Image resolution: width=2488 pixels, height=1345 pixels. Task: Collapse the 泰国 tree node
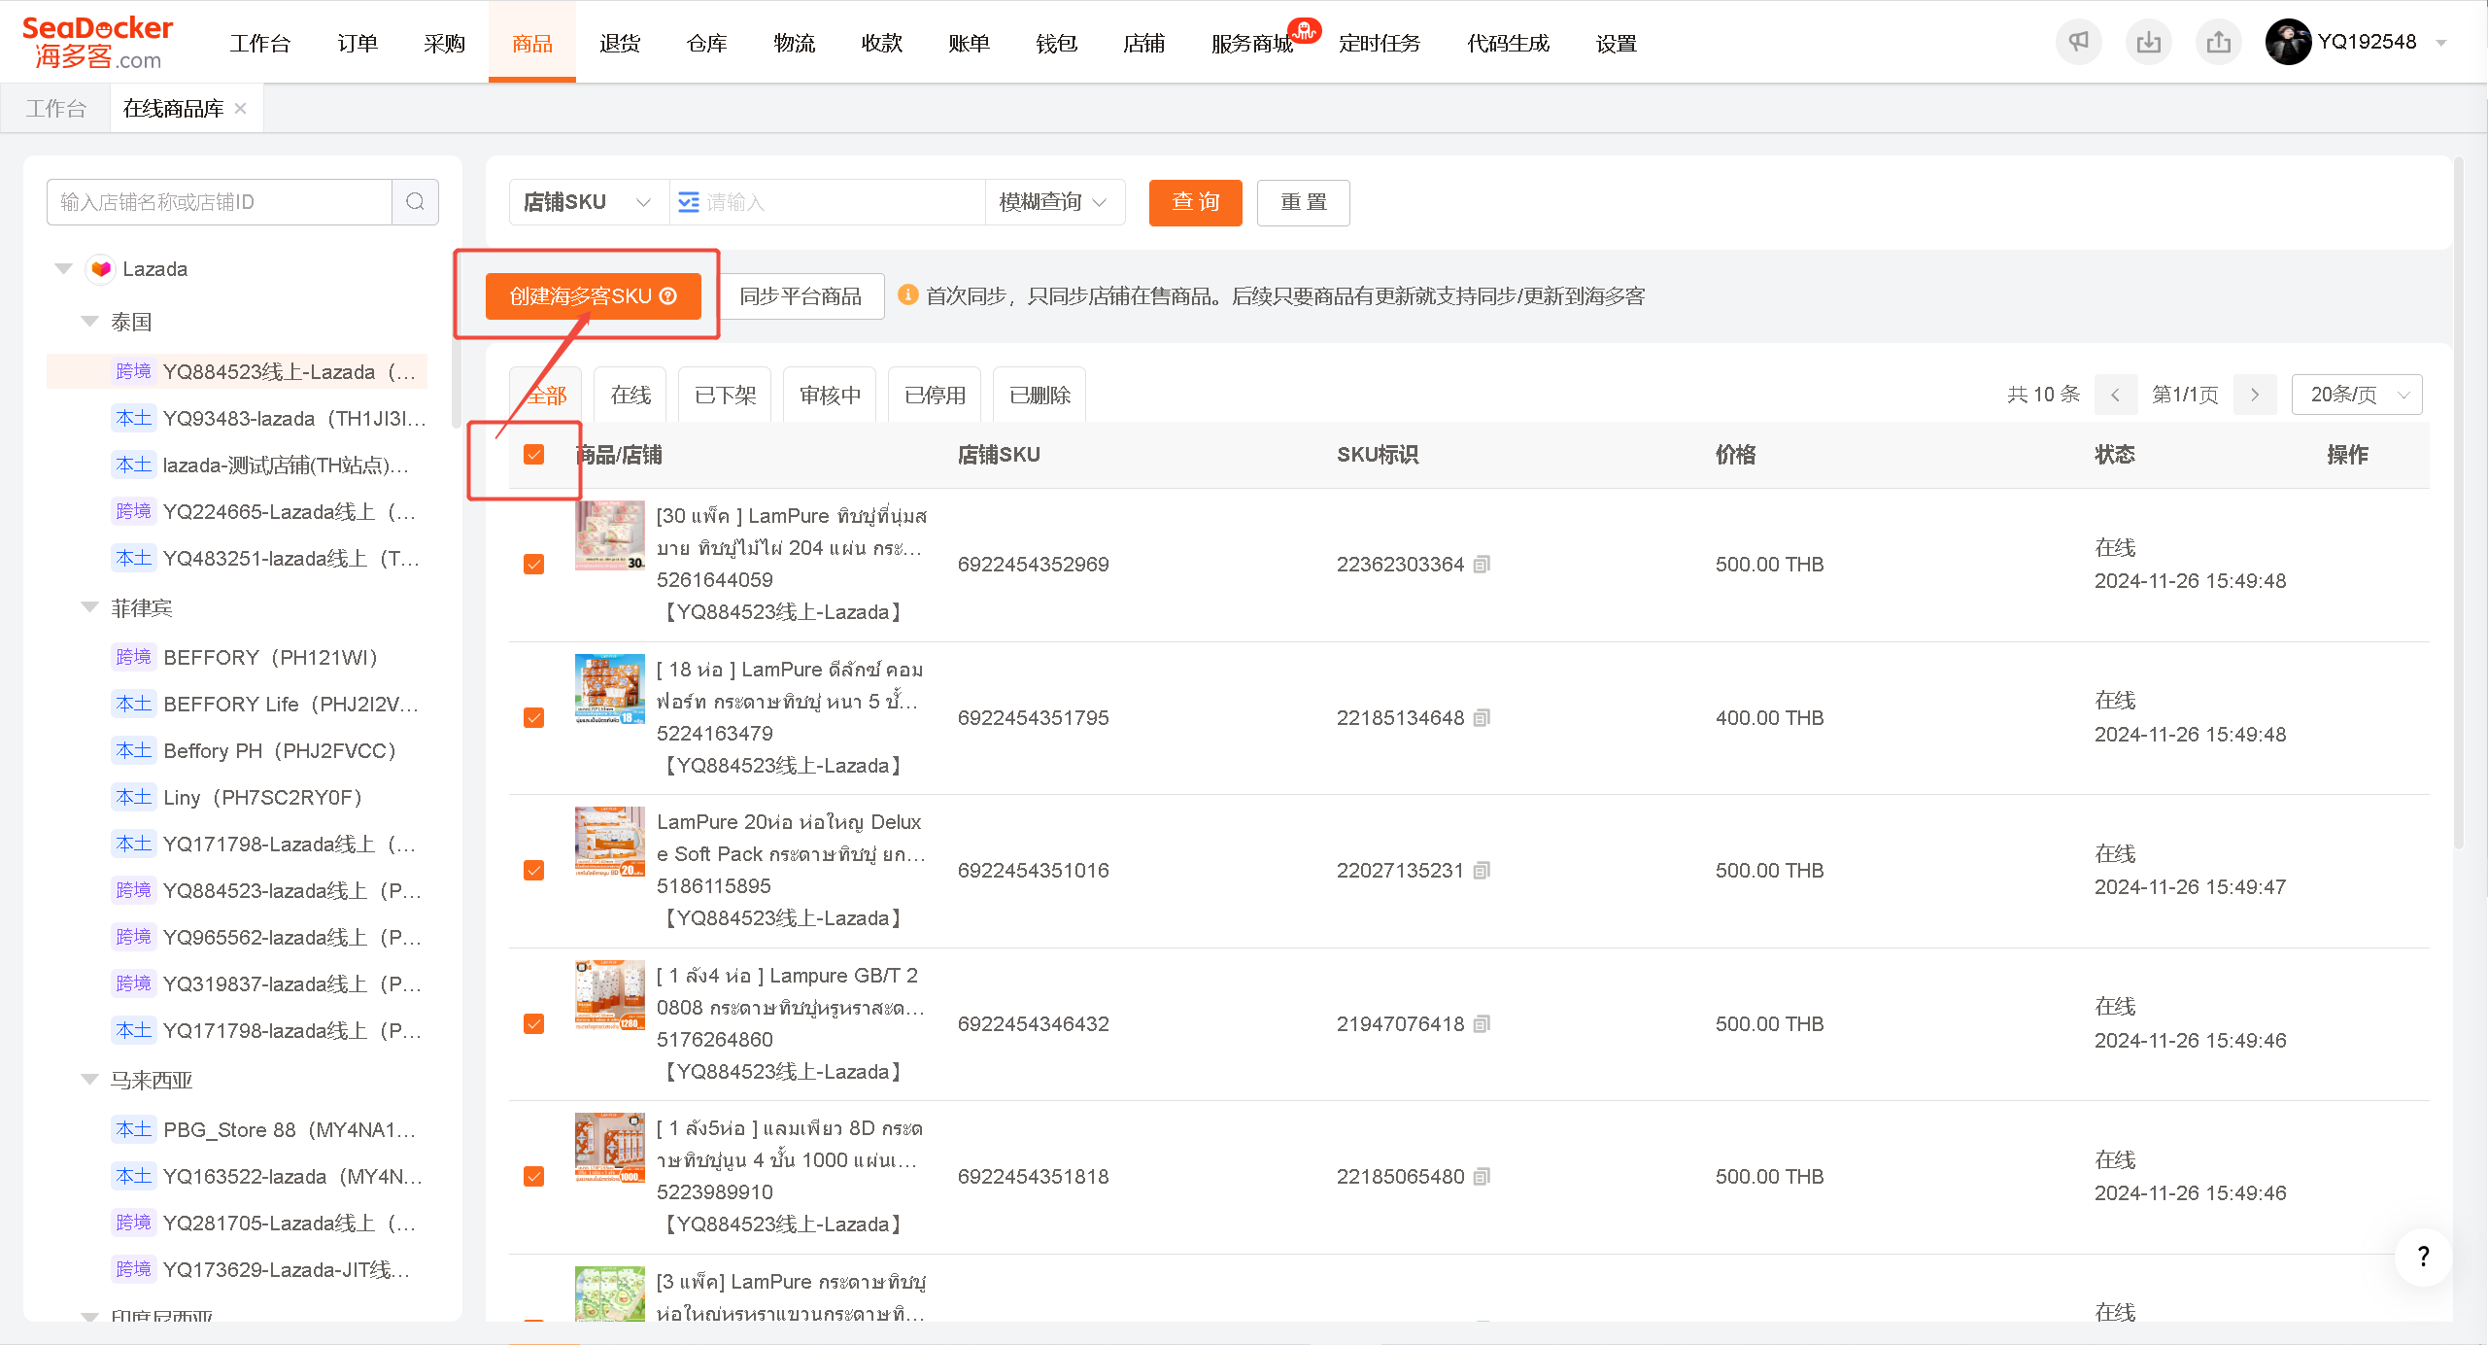click(x=89, y=322)
